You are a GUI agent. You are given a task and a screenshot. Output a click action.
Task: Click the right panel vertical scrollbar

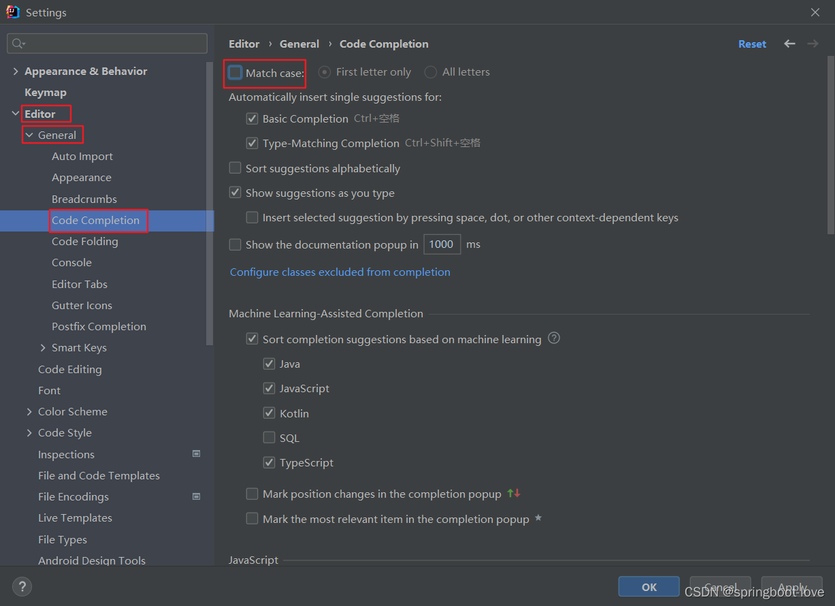coord(831,146)
